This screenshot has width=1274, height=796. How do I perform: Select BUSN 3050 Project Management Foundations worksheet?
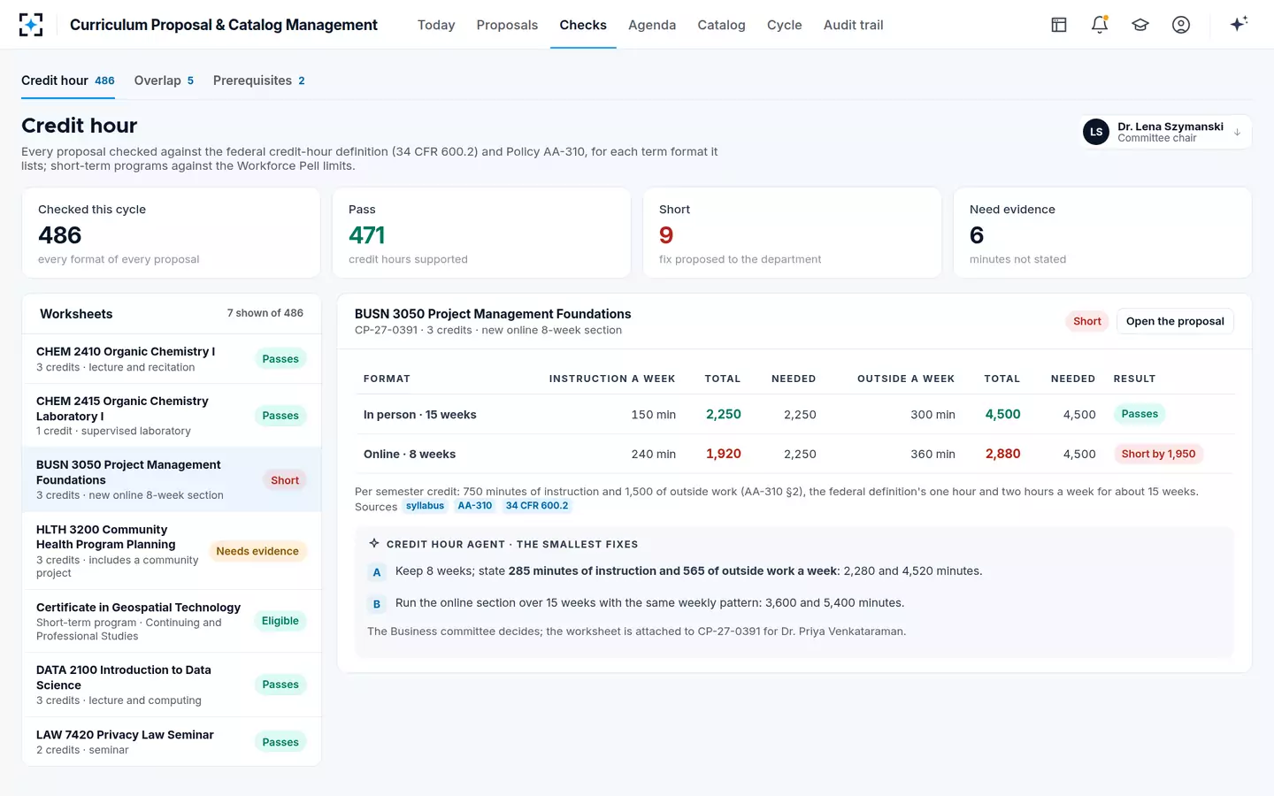(x=172, y=479)
